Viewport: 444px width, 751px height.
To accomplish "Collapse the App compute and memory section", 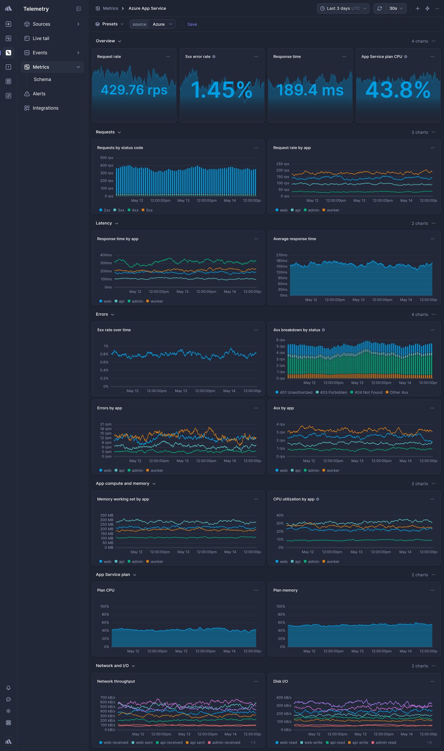I will pos(126,484).
